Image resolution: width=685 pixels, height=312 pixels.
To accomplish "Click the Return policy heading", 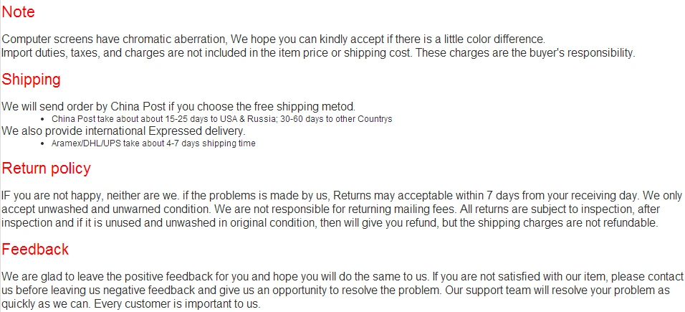I will [46, 169].
